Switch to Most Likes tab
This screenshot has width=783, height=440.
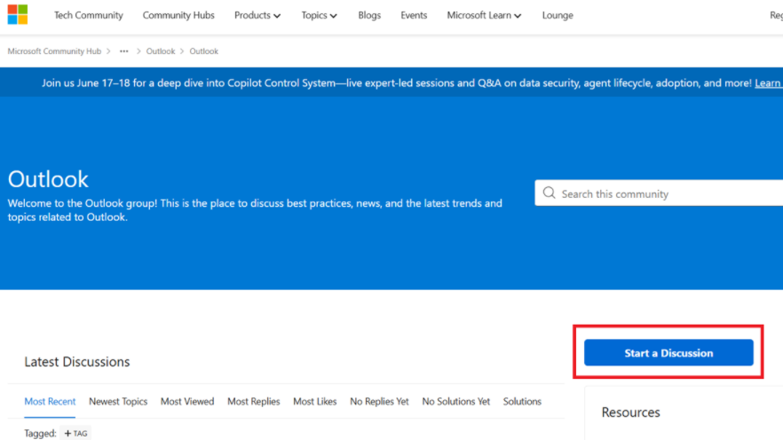(x=314, y=402)
